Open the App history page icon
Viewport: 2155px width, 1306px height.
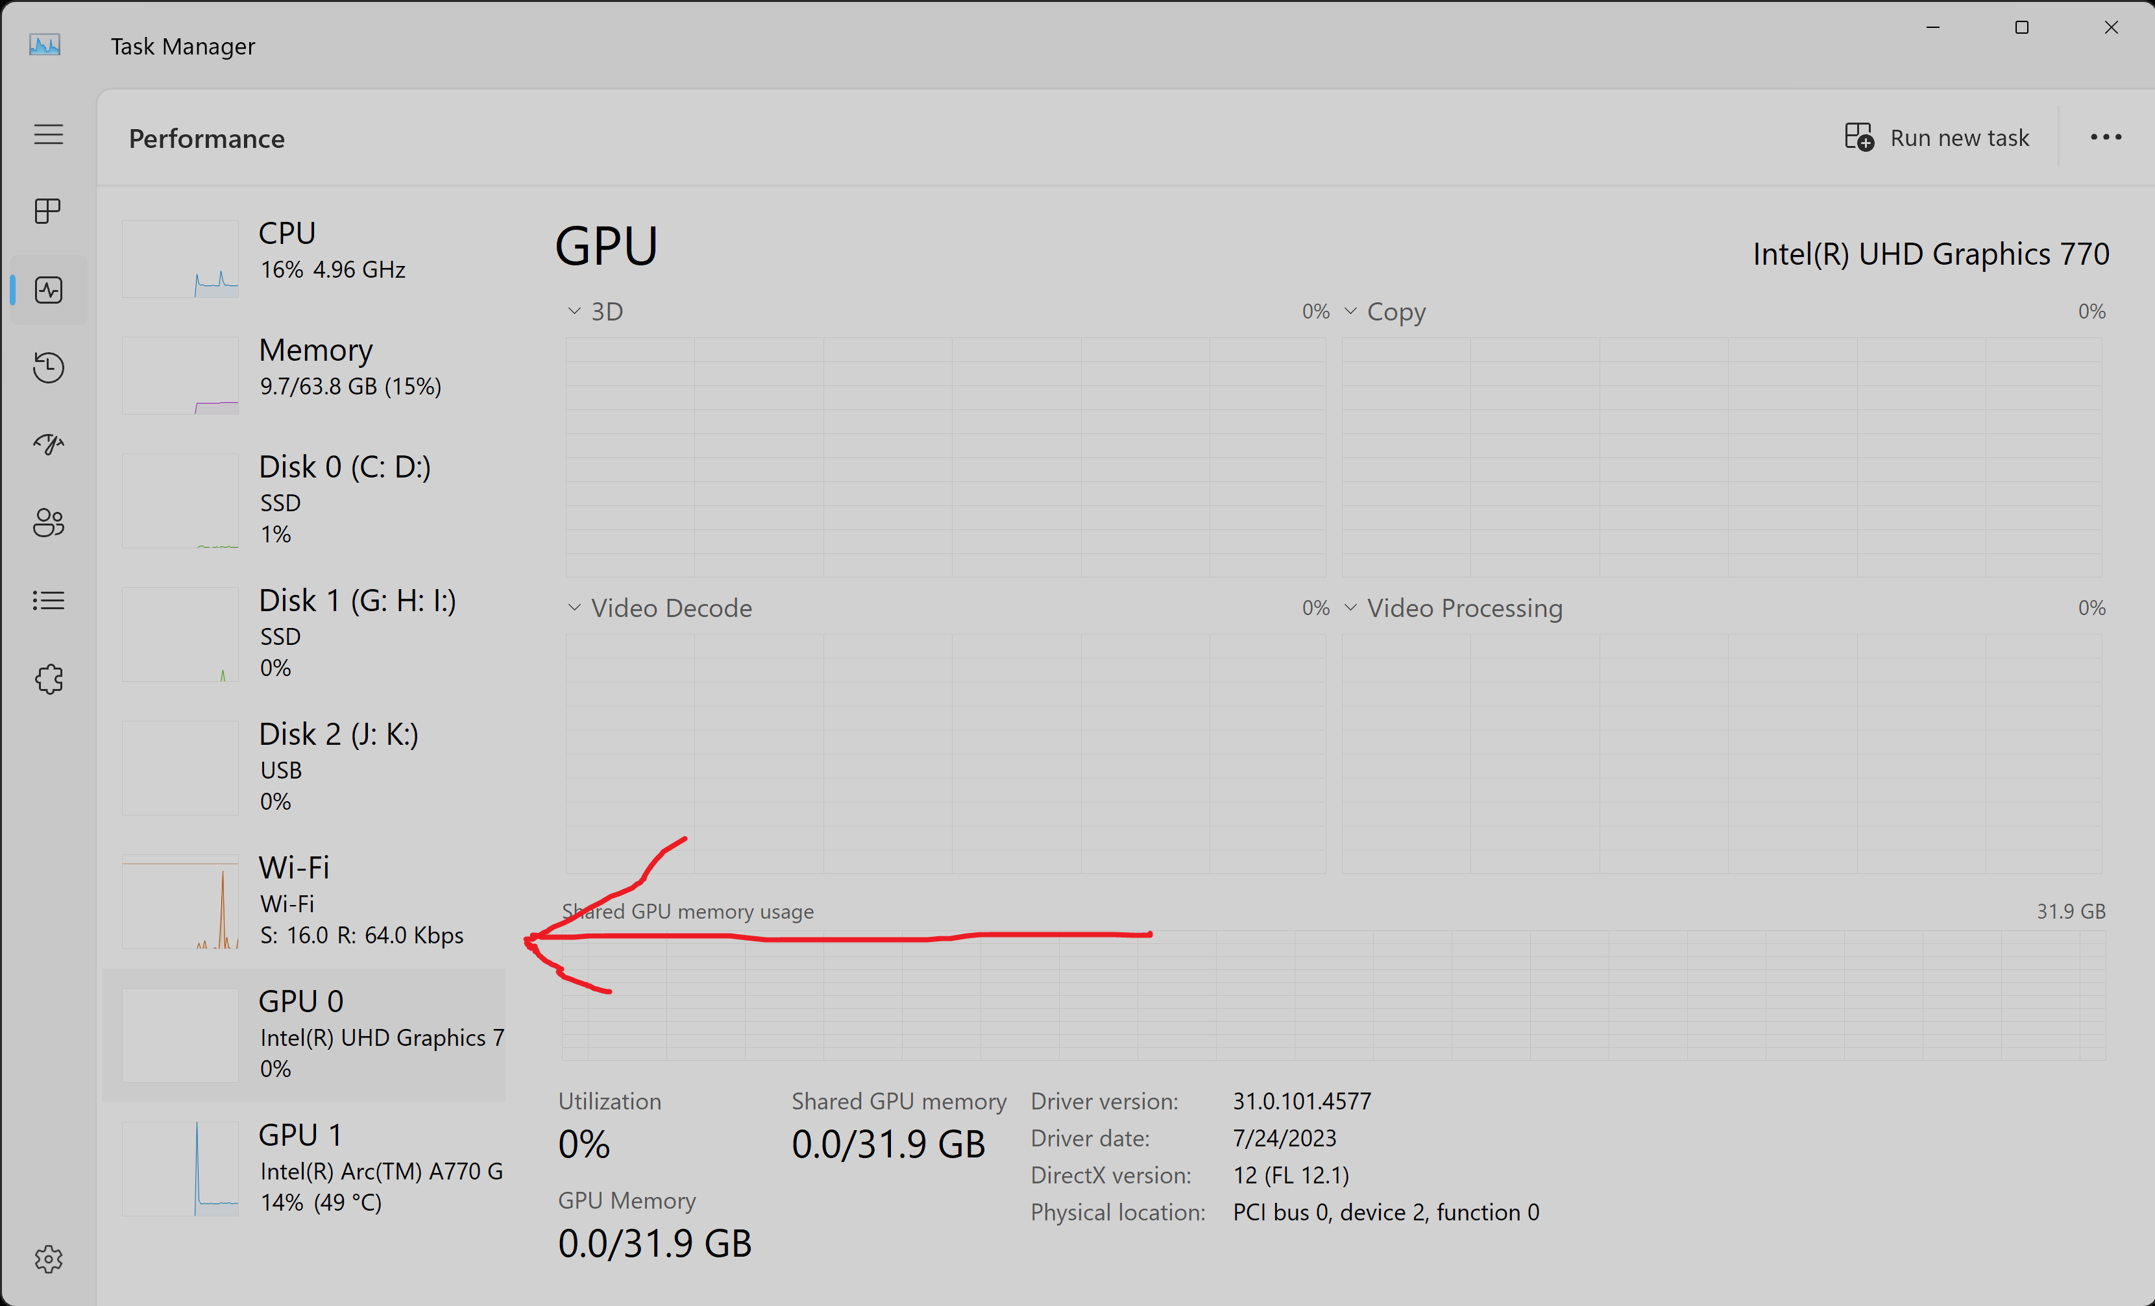click(48, 367)
